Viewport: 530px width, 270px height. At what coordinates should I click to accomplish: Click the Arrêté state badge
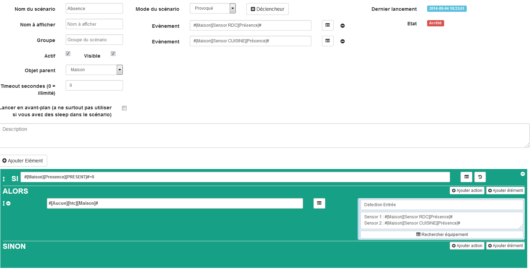435,23
